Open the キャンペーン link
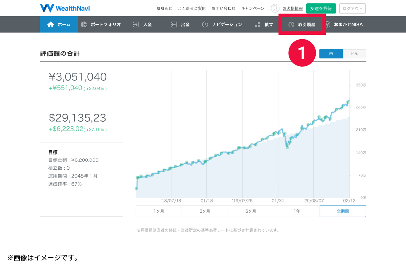The width and height of the screenshot is (406, 267). pos(253,8)
